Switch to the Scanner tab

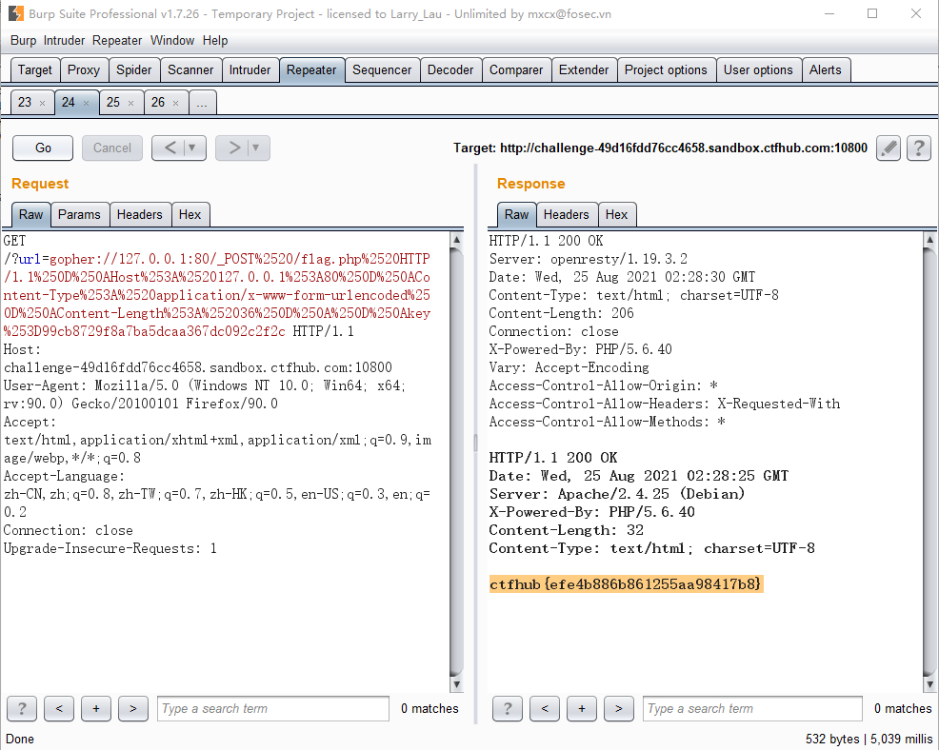[190, 70]
